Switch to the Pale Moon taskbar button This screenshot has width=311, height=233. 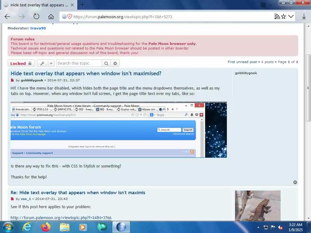click(121, 227)
